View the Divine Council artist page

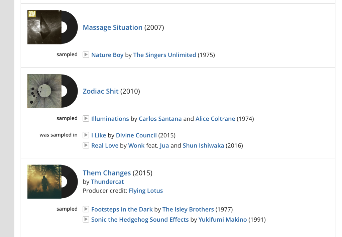click(x=136, y=135)
